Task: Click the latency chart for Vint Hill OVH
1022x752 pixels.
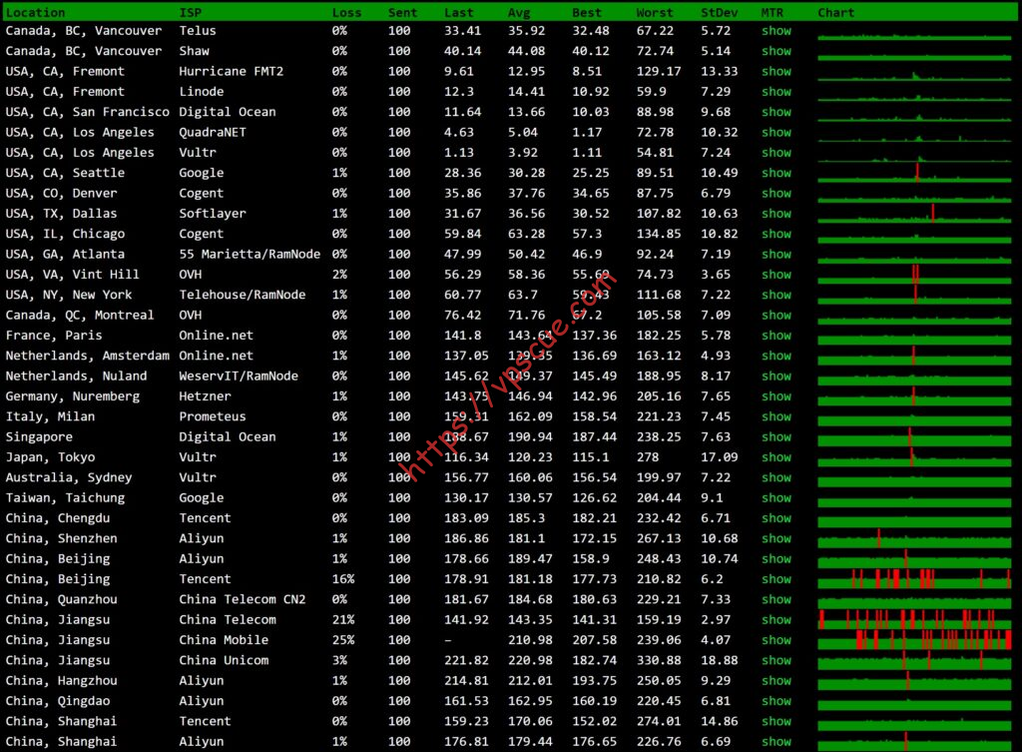Action: (x=914, y=275)
